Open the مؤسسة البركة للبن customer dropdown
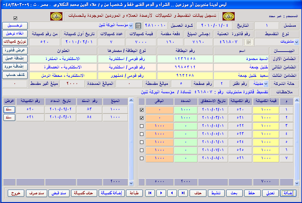Screen dimensions: 302x203 click(x=131, y=25)
